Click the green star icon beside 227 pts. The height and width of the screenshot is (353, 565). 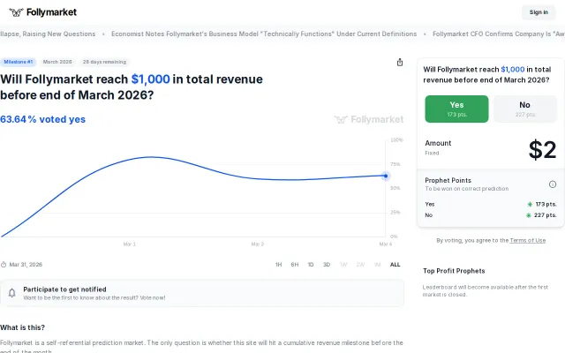tap(528, 215)
